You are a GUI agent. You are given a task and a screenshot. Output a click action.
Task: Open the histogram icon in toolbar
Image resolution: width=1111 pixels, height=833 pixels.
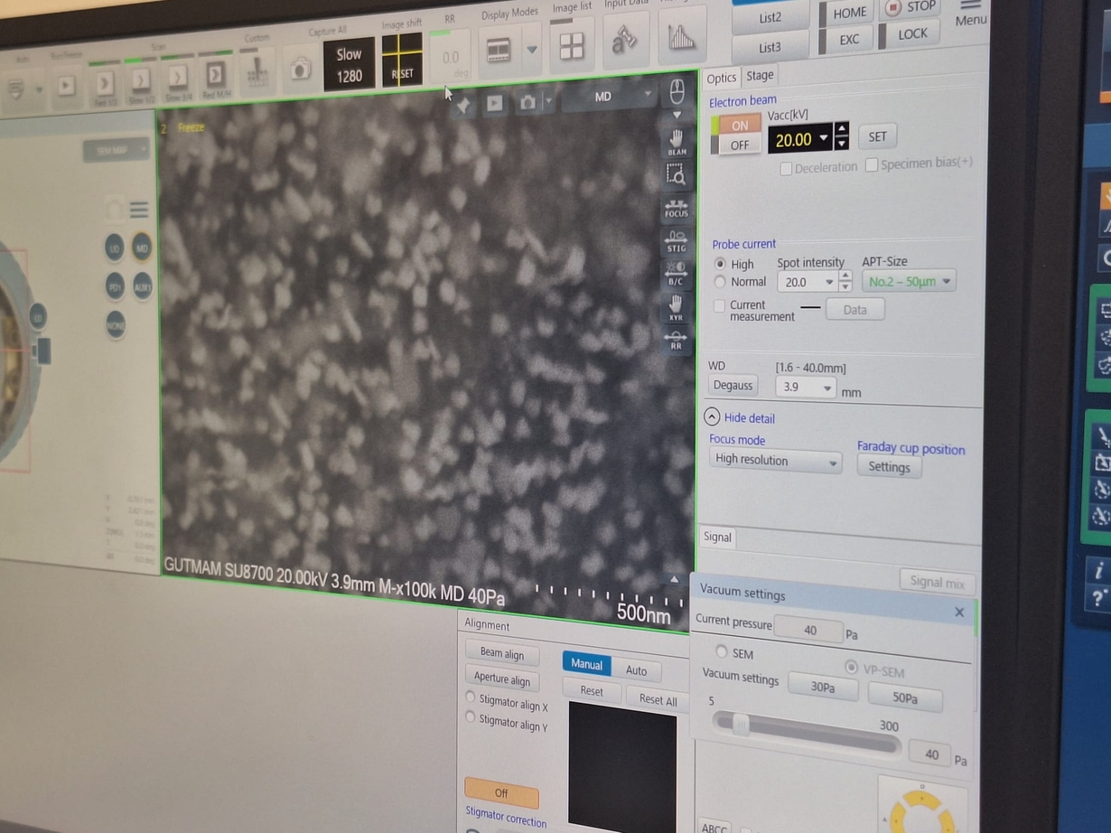coord(680,37)
